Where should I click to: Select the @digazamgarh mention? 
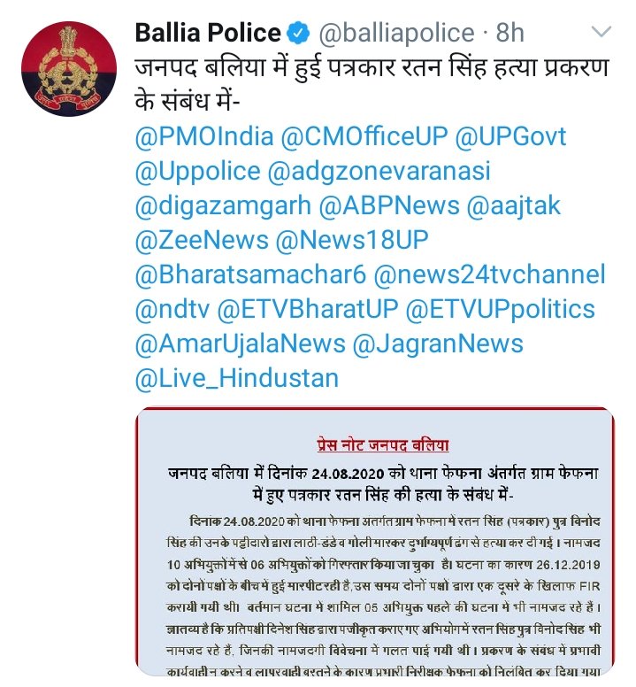[223, 206]
